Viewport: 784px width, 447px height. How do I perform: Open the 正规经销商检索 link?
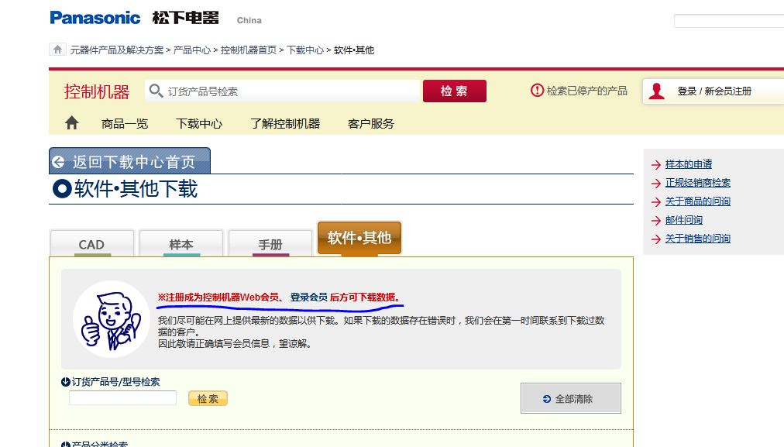coord(697,183)
